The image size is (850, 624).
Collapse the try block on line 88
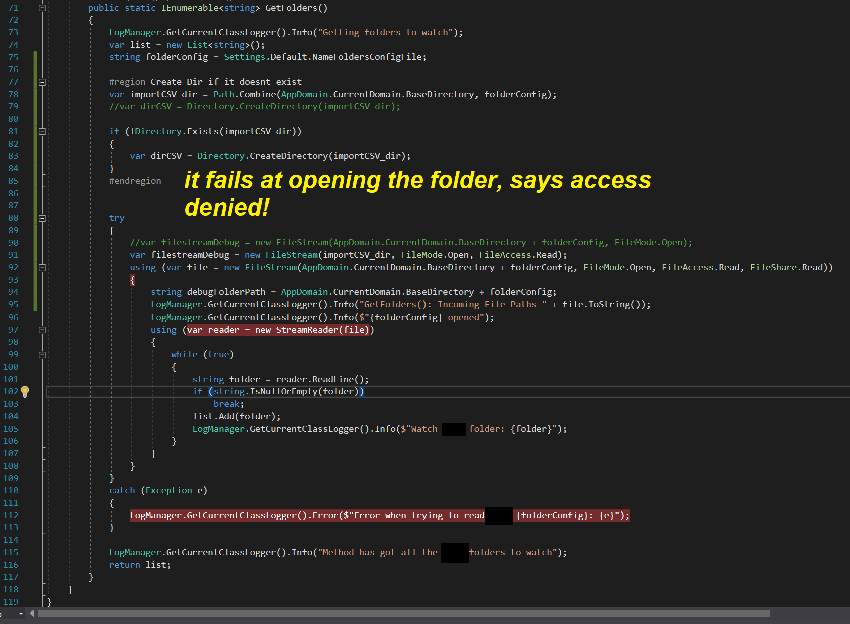(x=42, y=218)
